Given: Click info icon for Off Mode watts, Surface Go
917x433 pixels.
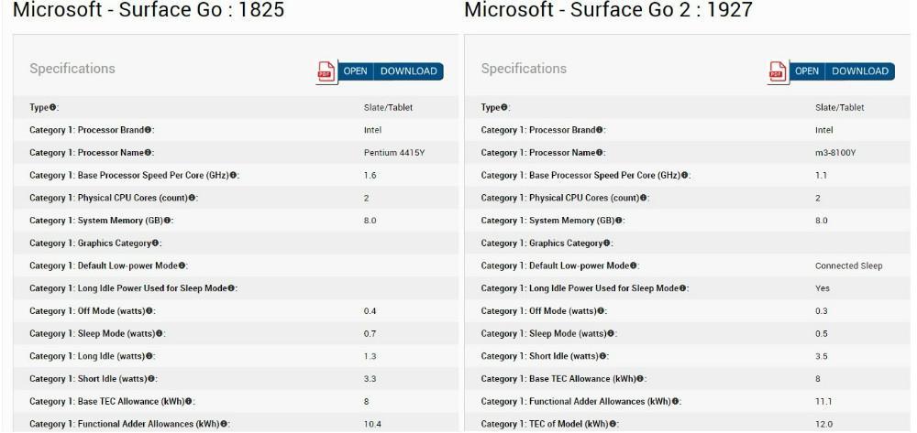Looking at the screenshot, I should (x=149, y=311).
